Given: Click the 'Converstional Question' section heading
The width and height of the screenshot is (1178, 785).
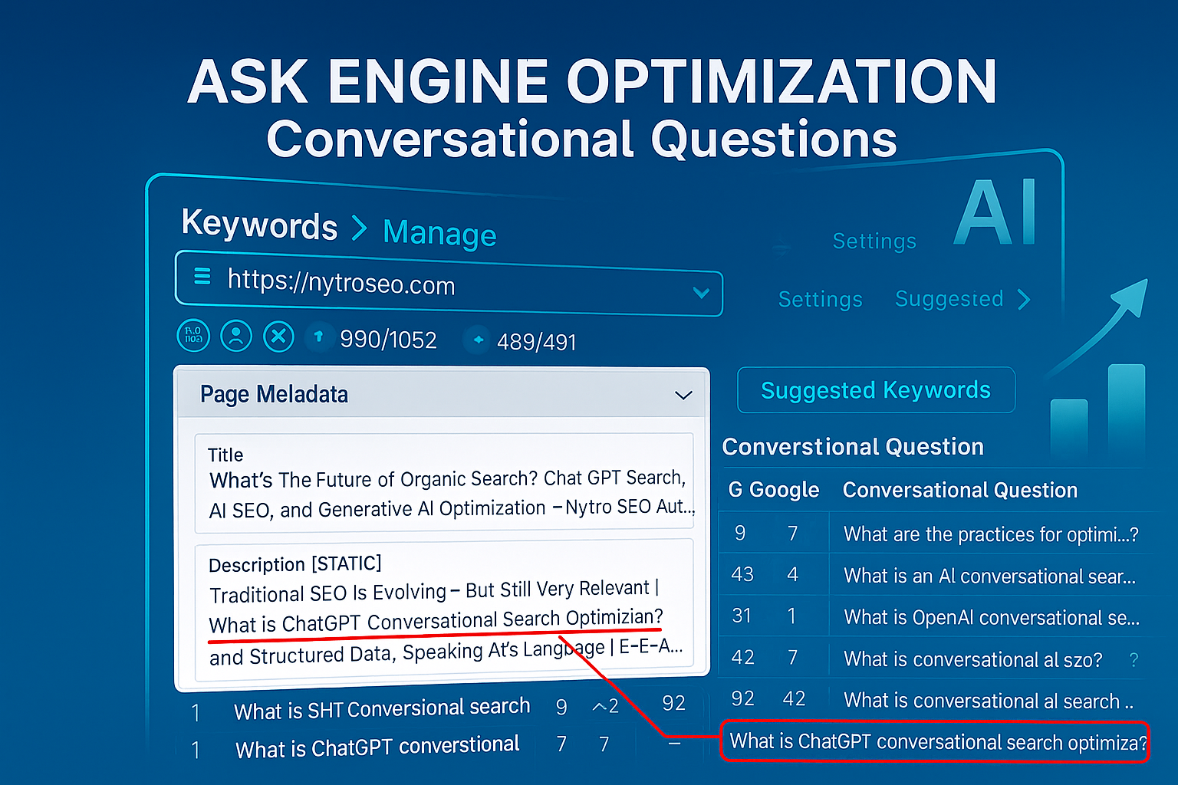Looking at the screenshot, I should 853,447.
